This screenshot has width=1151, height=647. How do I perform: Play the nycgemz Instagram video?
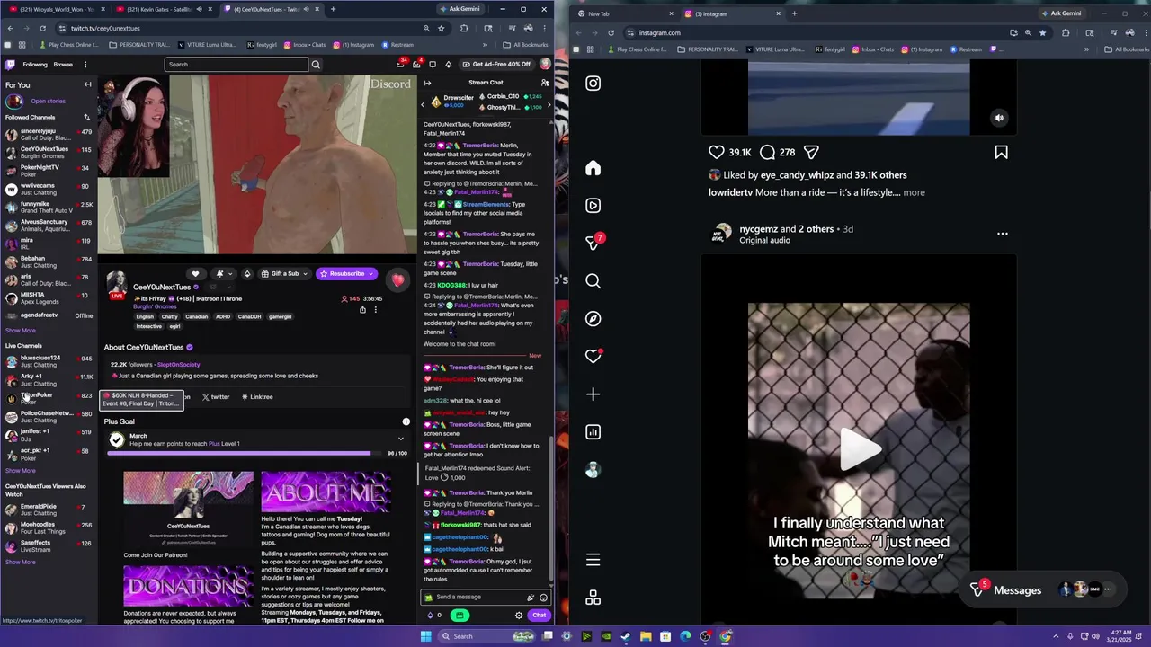tap(859, 449)
